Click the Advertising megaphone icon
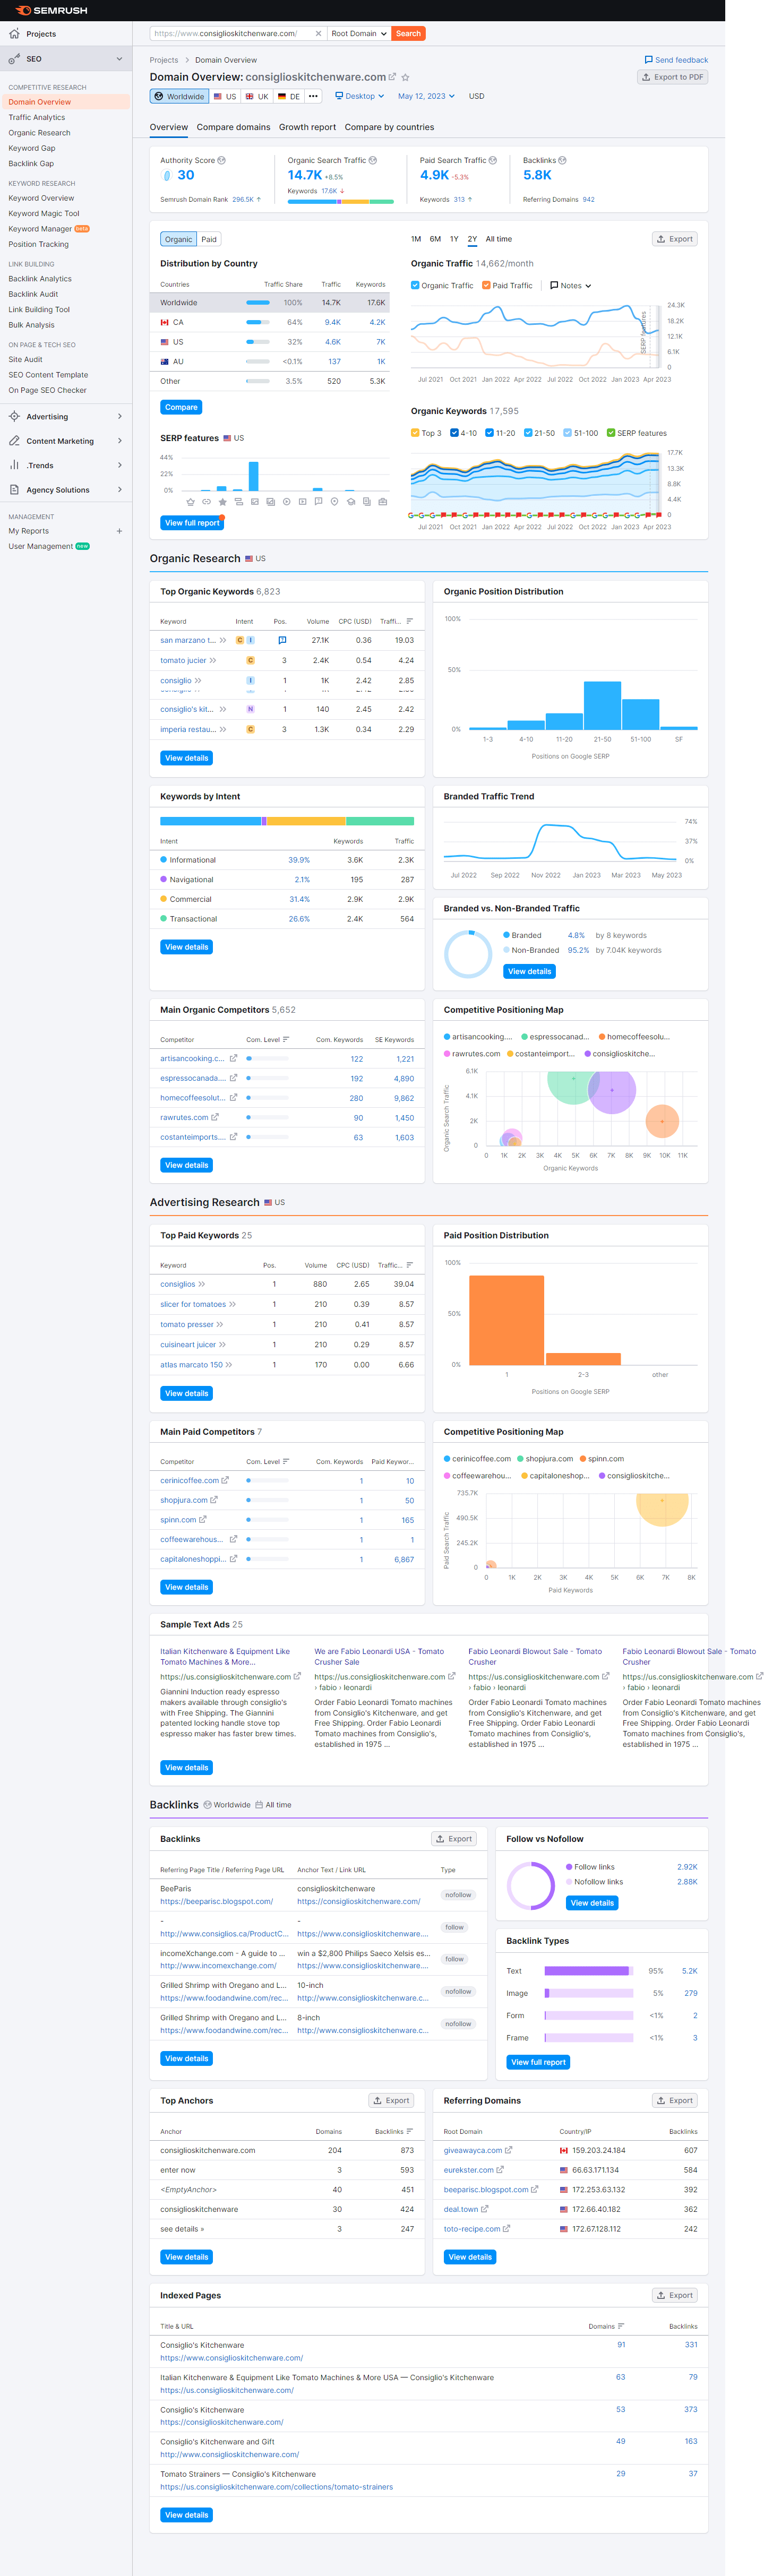The image size is (764, 2576). pos(14,416)
